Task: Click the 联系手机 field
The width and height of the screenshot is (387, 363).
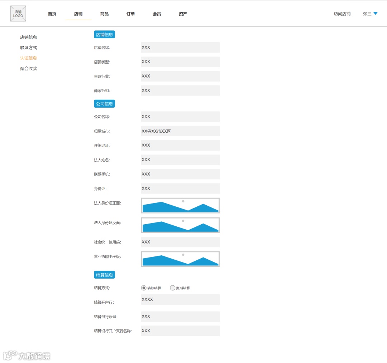Action: tap(180, 174)
